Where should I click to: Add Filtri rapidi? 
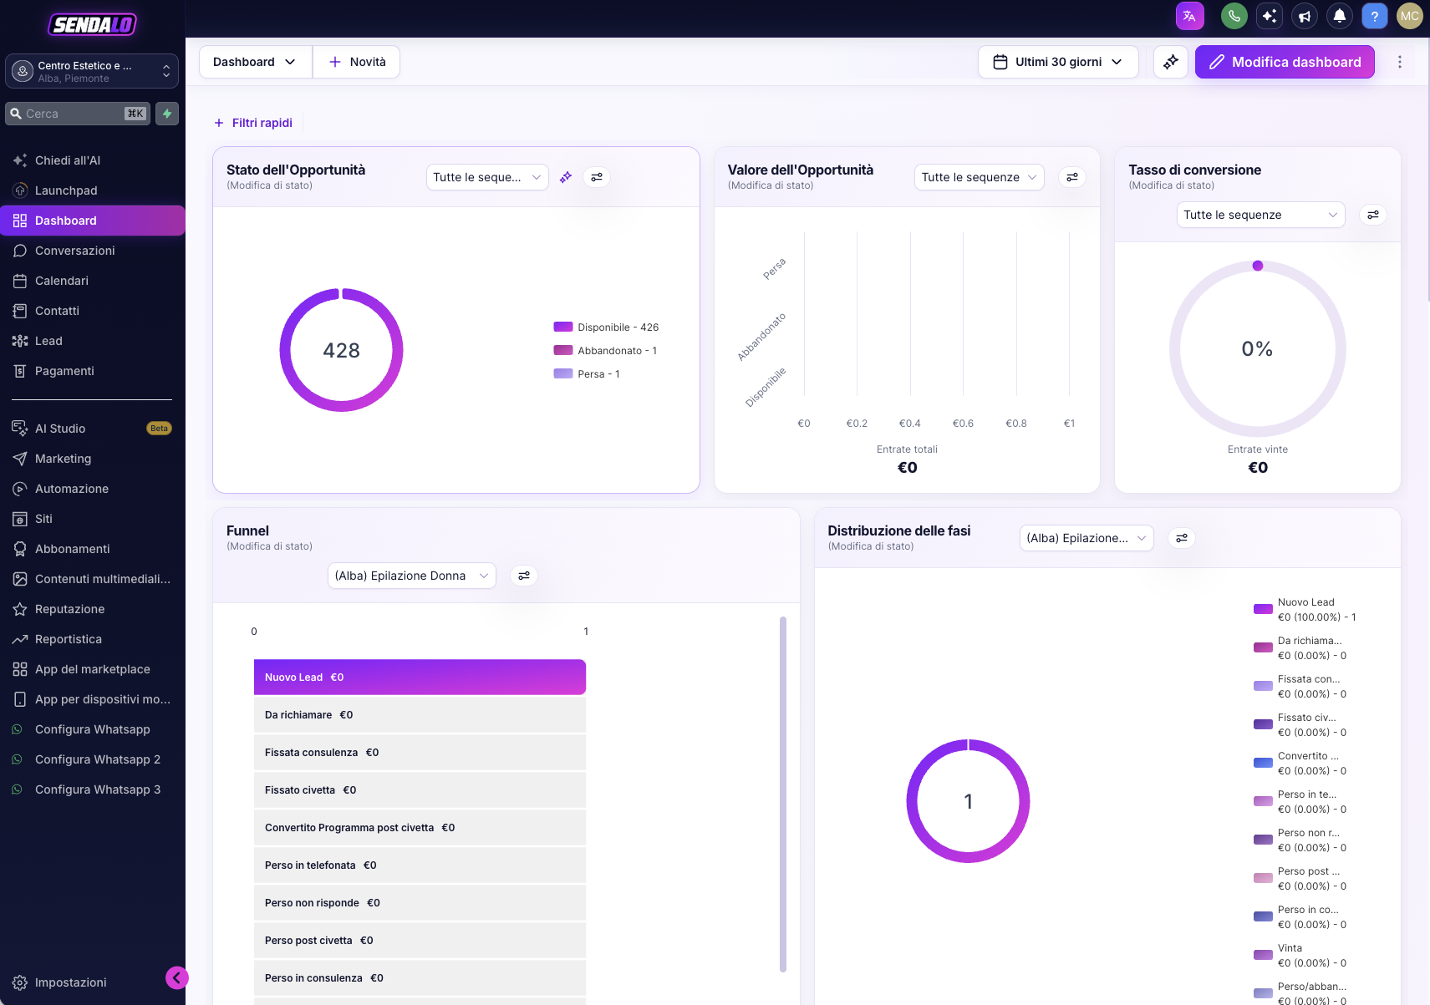click(253, 123)
